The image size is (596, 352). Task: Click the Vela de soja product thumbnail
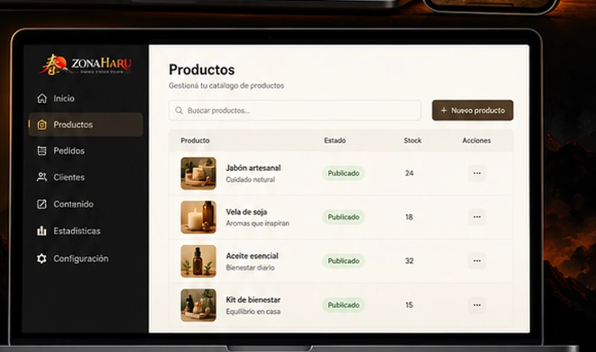tap(198, 217)
